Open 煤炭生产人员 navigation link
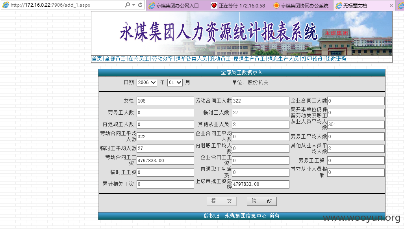 [283, 59]
